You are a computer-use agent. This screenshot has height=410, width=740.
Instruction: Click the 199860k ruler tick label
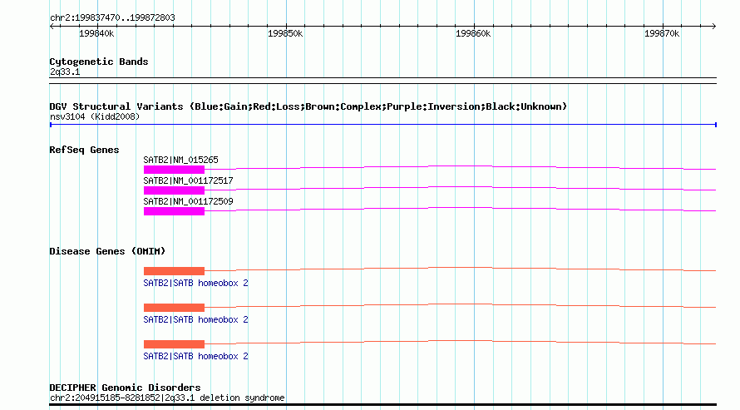coord(473,34)
